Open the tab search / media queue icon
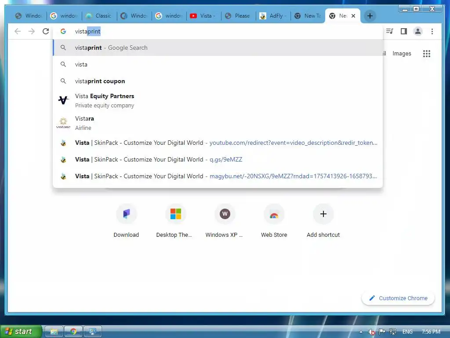The height and width of the screenshot is (338, 450). (389, 31)
